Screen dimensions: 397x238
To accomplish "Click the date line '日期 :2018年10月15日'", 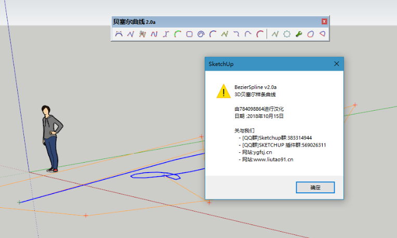I will point(259,116).
